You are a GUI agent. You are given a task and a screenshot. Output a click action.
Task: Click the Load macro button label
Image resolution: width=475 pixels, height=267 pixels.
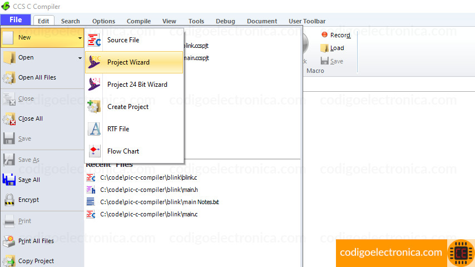[337, 48]
